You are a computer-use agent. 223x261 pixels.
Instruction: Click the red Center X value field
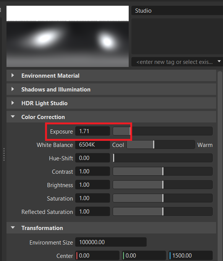click(97, 256)
